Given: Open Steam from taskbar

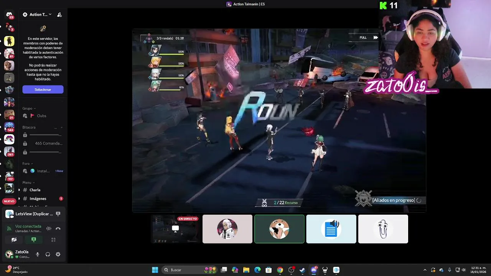Looking at the screenshot, I should tap(302, 270).
